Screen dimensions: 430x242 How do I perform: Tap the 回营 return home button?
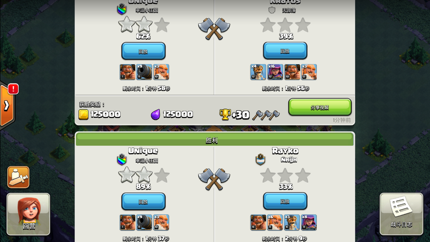coord(28,214)
